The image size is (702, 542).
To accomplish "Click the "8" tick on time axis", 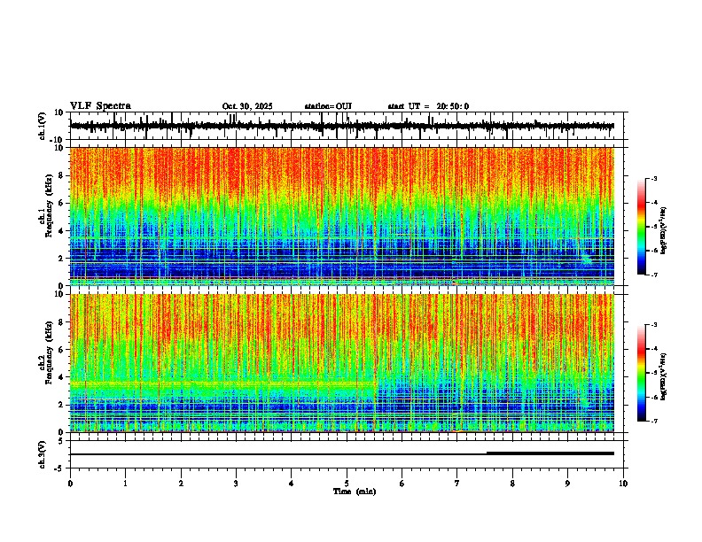I will pyautogui.click(x=512, y=484).
